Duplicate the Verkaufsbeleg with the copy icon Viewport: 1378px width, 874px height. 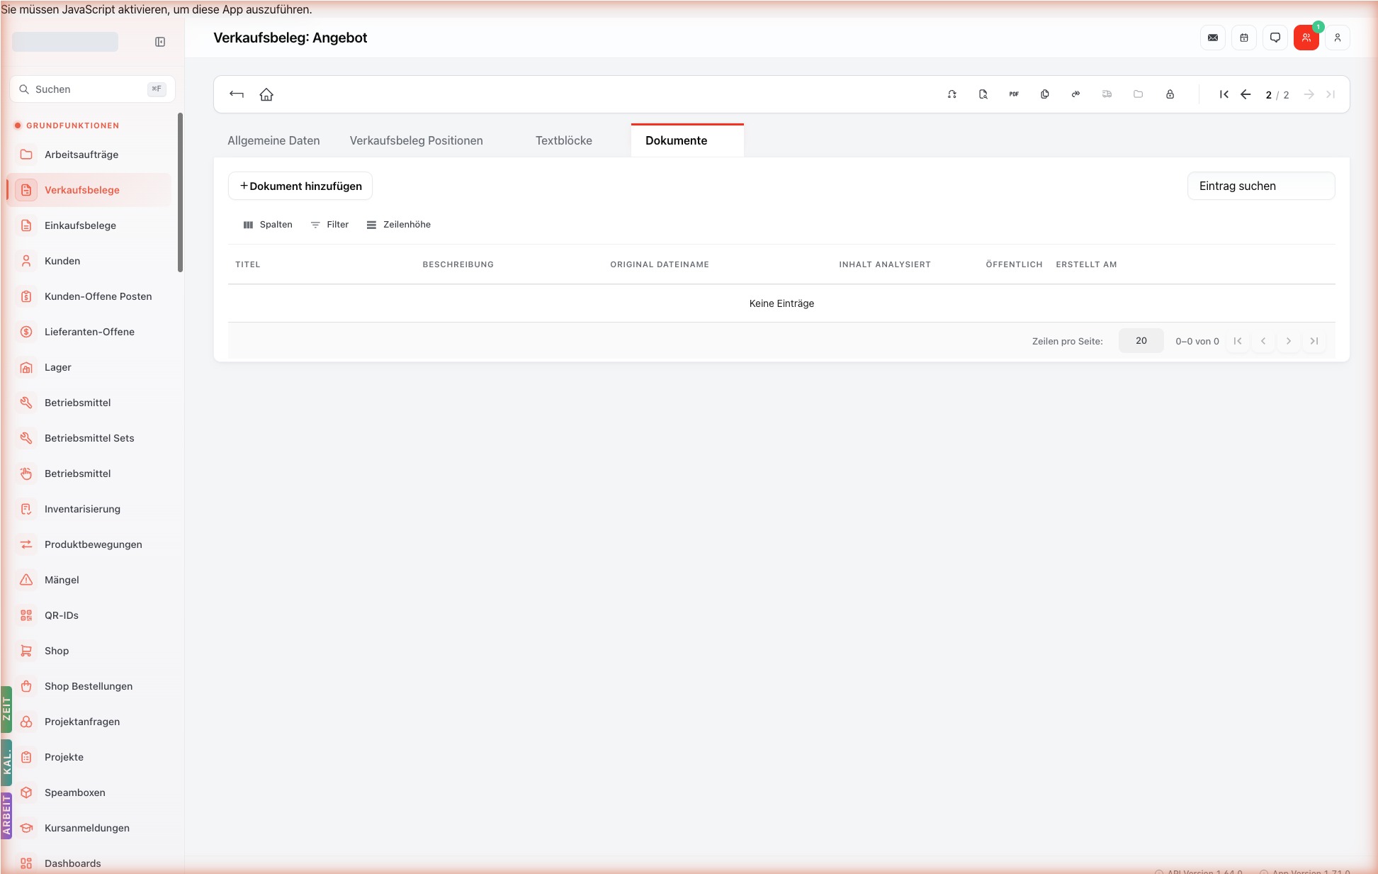pyautogui.click(x=1045, y=94)
